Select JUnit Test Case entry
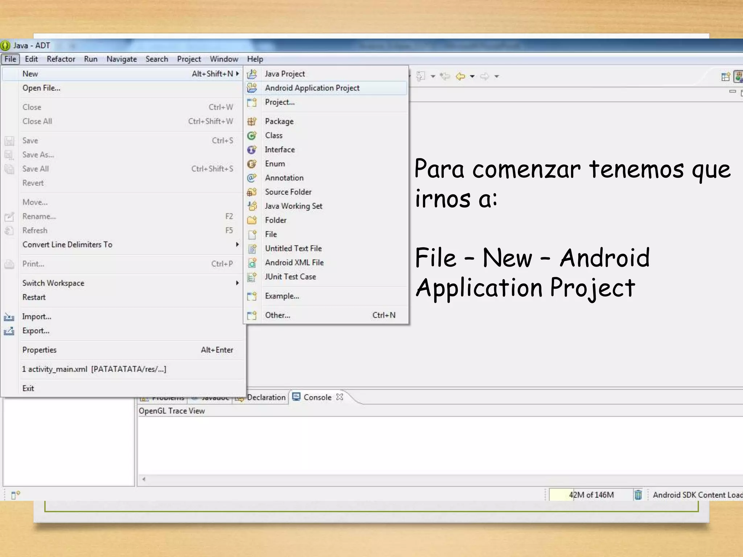 326,277
